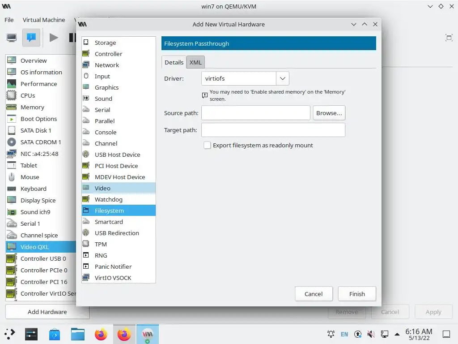The width and height of the screenshot is (458, 344).
Task: Show the graphical console toolbar icon
Action: coord(12,38)
